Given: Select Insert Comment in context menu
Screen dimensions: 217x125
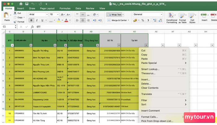Looking at the screenshot, I should [x=150, y=111].
